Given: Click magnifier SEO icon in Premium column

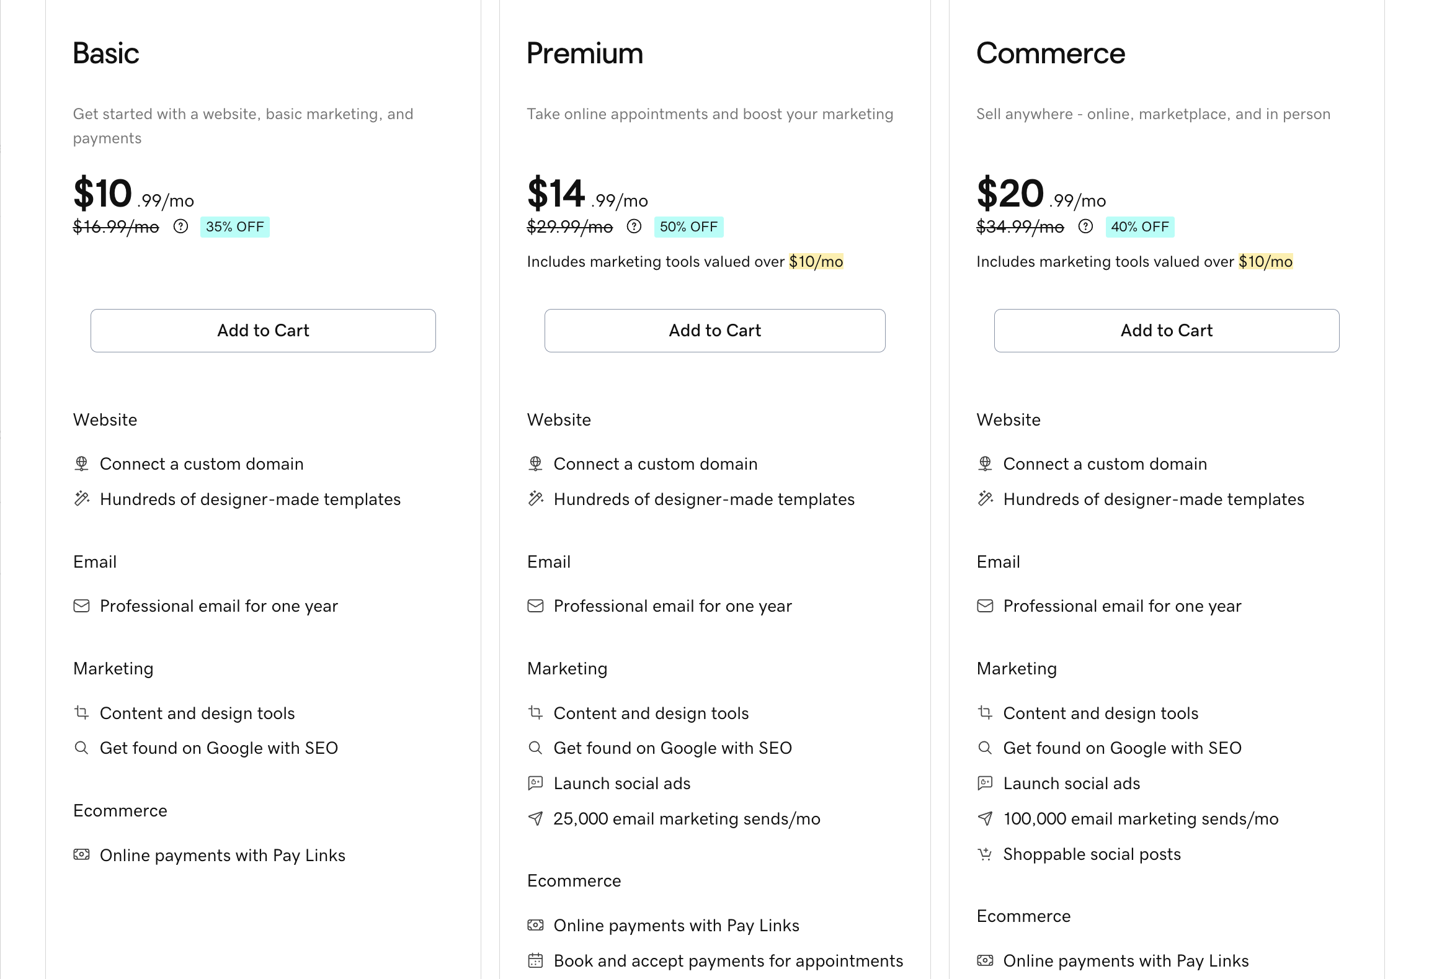Looking at the screenshot, I should click(535, 748).
